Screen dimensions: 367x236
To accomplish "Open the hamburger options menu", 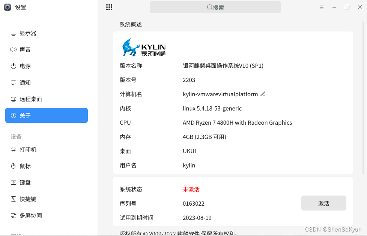I will tap(322, 7).
